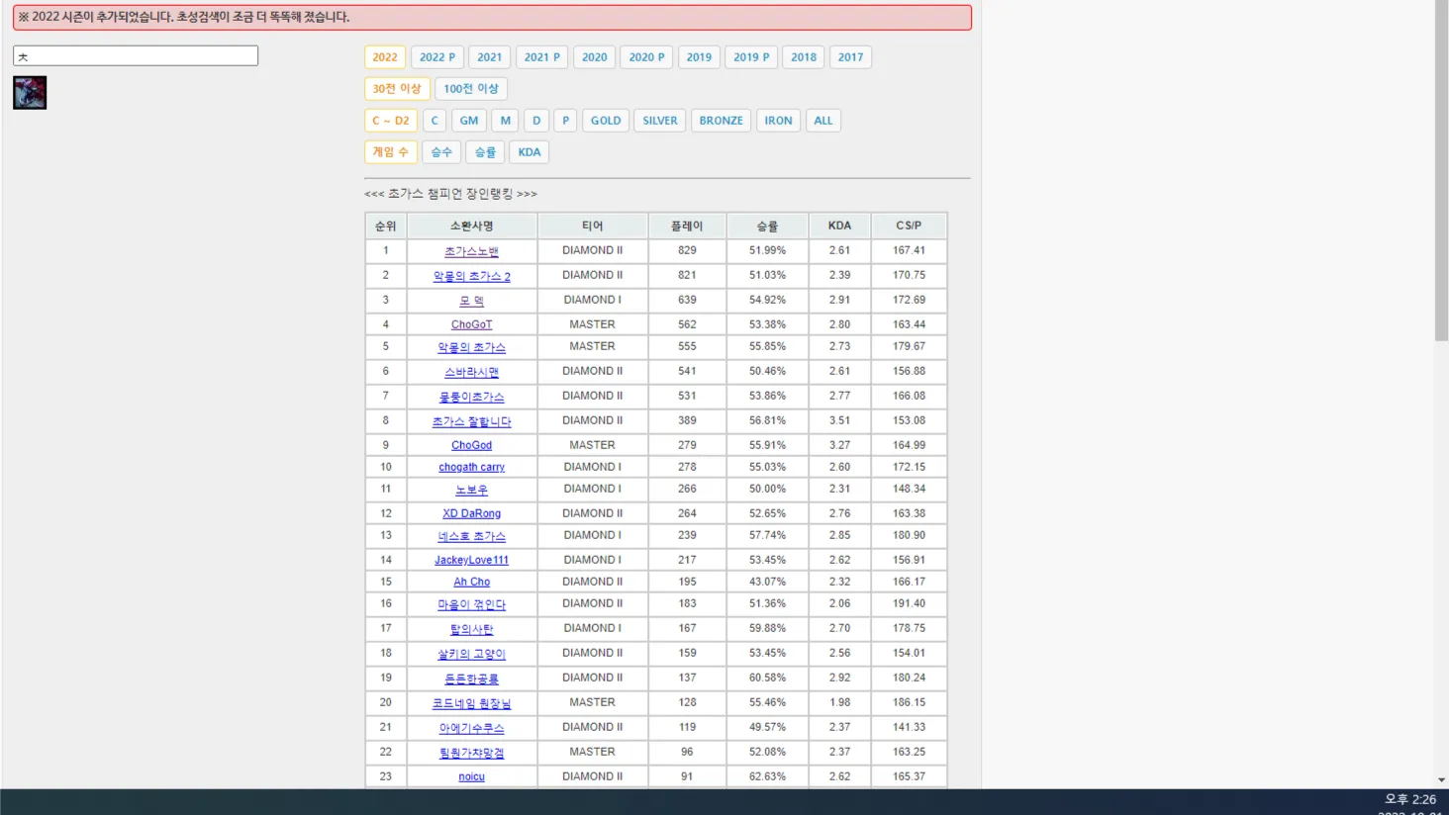Focus the champion search input field
1449x815 pixels.
click(136, 56)
